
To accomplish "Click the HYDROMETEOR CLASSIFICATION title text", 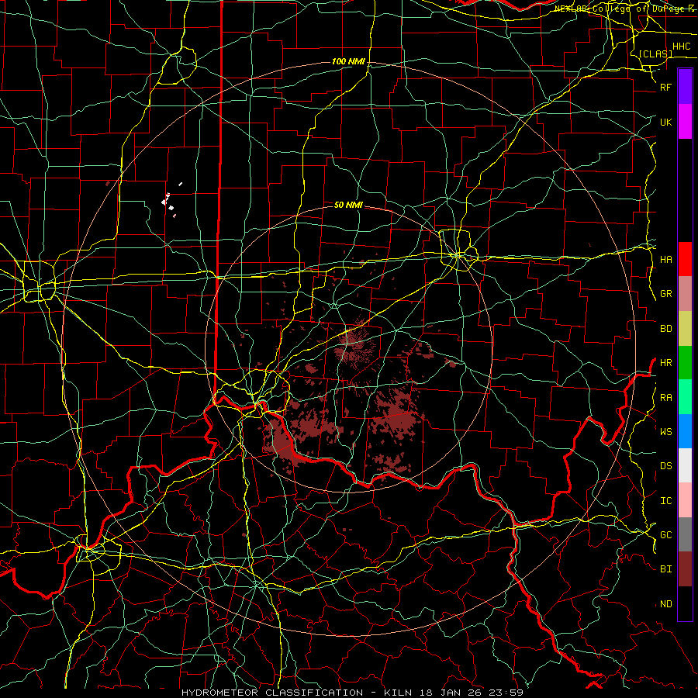I will pyautogui.click(x=272, y=693).
